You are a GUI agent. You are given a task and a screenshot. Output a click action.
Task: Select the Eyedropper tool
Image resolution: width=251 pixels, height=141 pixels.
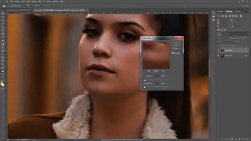coord(3,34)
